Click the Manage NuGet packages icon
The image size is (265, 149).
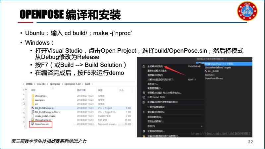tap(144, 93)
